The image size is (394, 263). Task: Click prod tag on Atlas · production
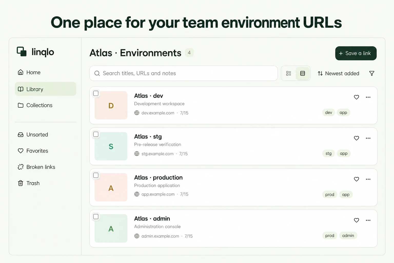point(330,194)
